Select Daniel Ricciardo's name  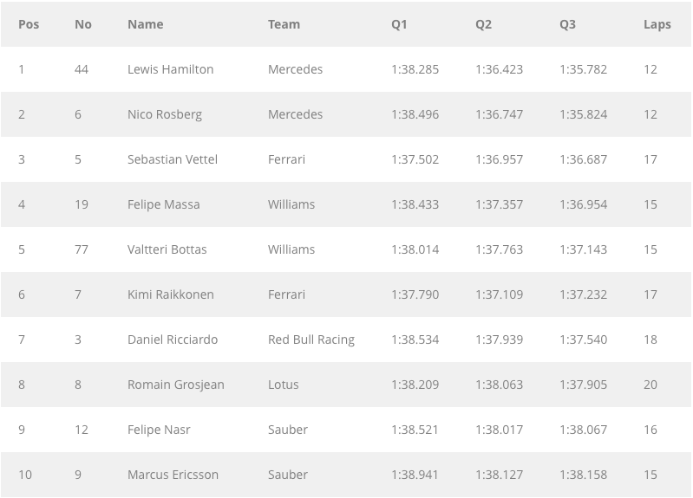(173, 340)
